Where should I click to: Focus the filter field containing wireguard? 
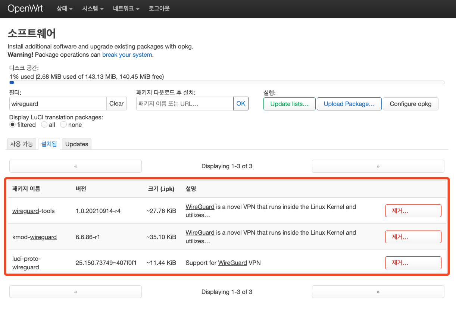pos(58,104)
